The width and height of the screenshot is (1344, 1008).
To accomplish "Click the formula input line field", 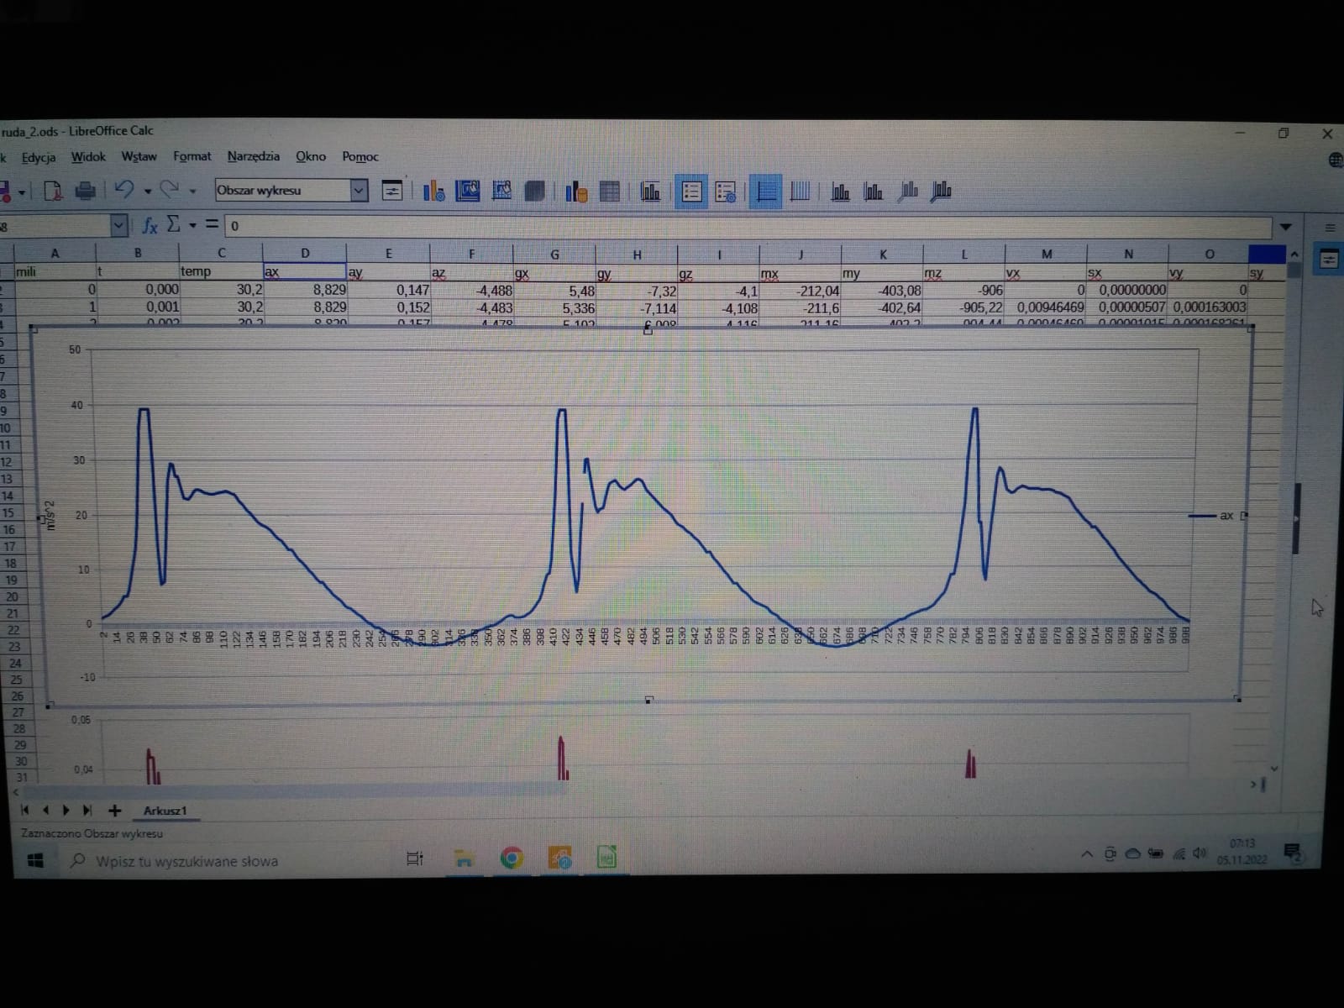I will tap(748, 226).
